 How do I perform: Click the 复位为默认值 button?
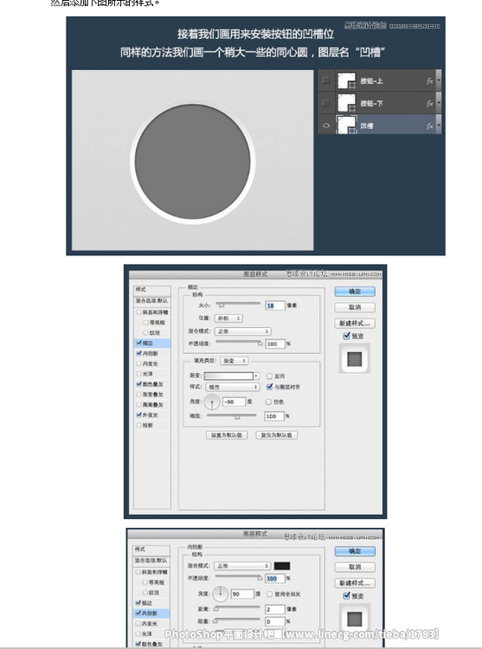pyautogui.click(x=276, y=435)
